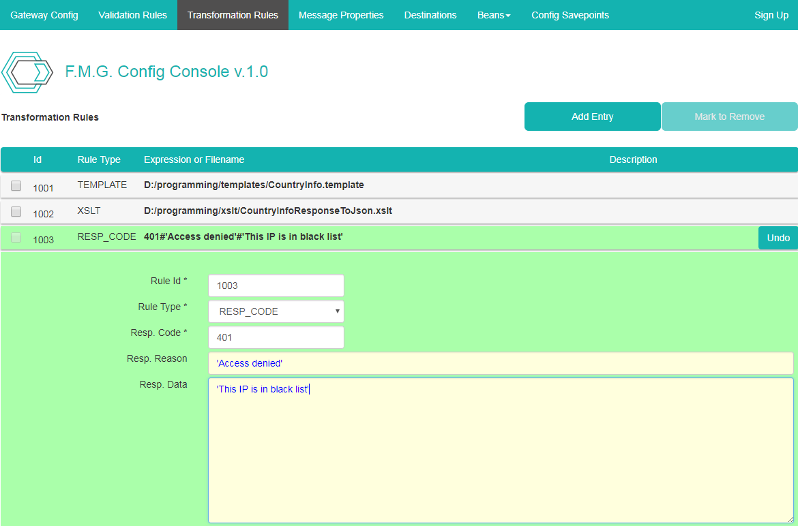Click the F.M.G. hexagon logo icon
Screen dimensions: 798x526
[x=27, y=72]
